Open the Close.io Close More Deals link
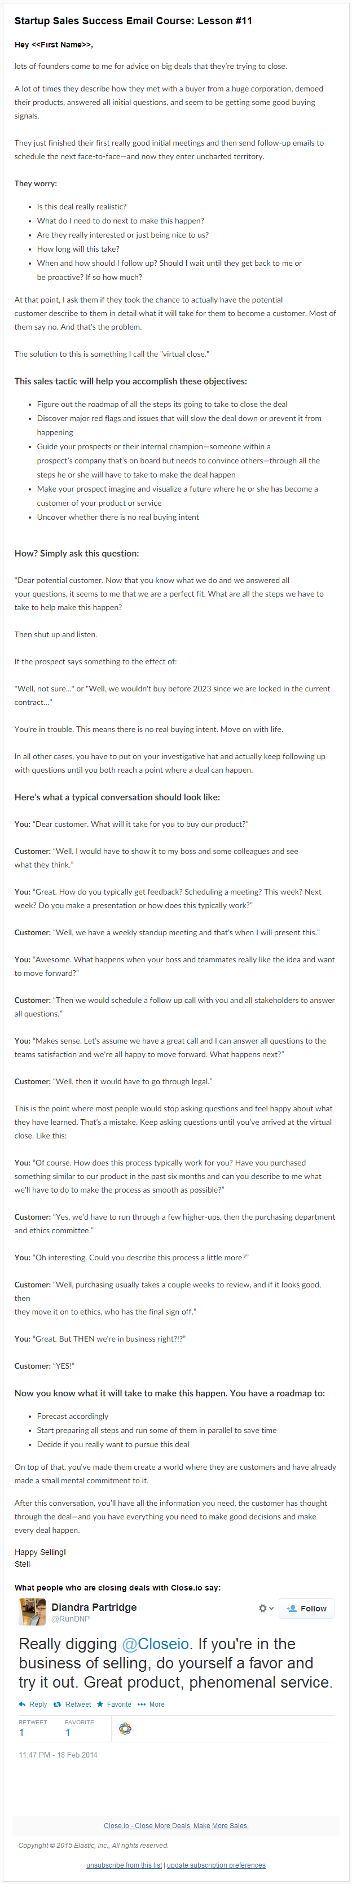352x1884 pixels. click(x=176, y=1825)
